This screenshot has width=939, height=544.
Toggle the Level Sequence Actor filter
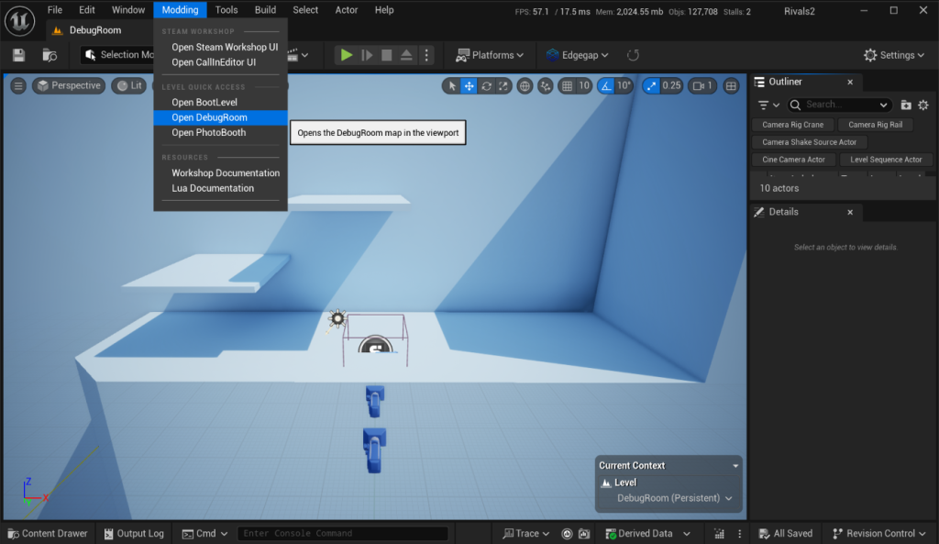(886, 160)
